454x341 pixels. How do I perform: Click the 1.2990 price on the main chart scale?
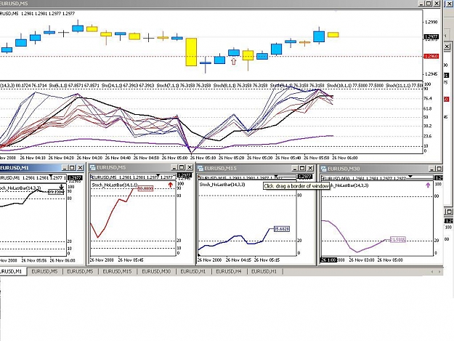431,22
